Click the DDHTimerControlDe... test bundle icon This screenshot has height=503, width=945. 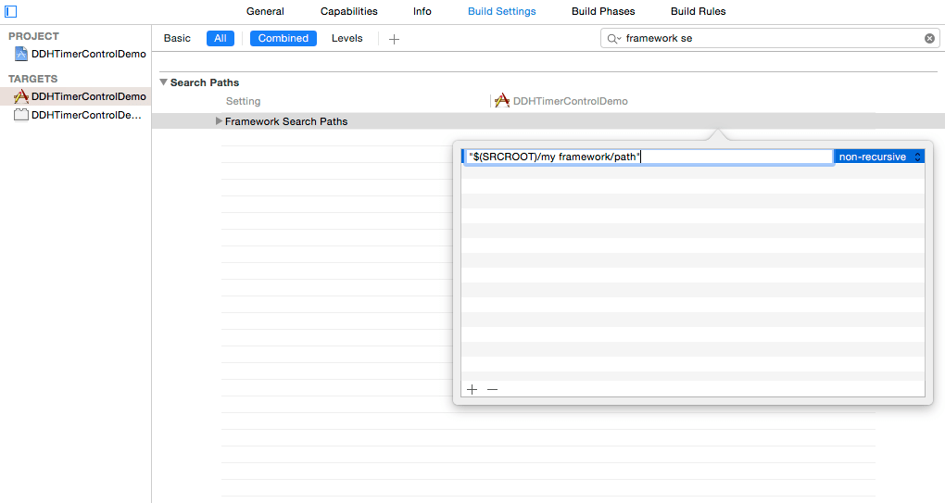point(21,115)
